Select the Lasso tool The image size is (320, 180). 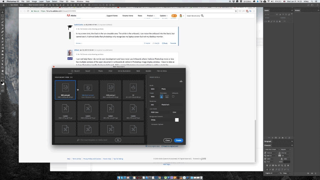(x=2, y=19)
